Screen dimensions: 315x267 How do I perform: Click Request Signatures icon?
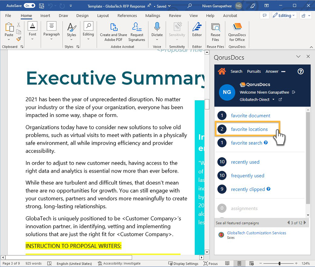click(137, 32)
